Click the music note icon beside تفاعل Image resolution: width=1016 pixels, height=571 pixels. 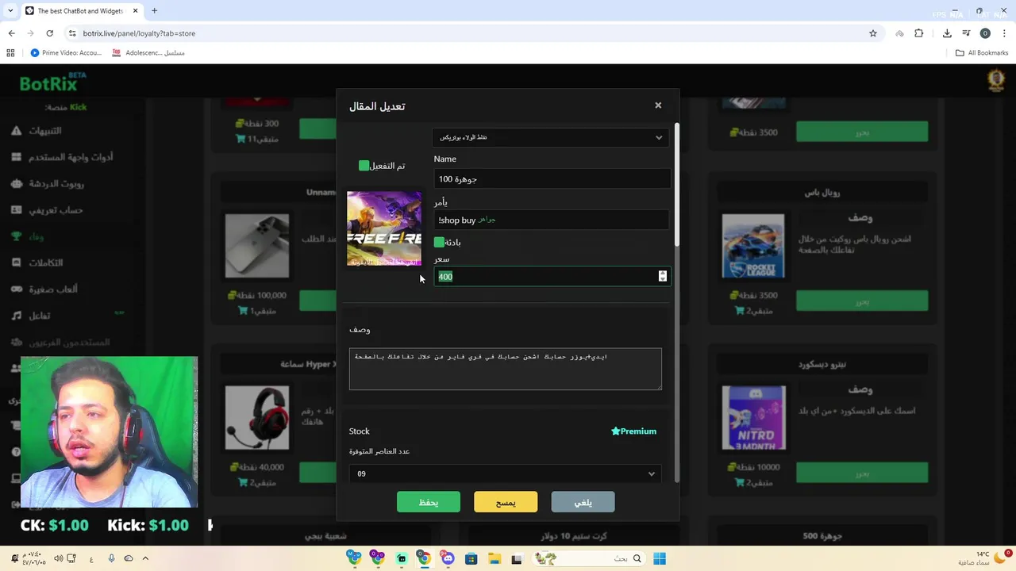[x=16, y=316]
